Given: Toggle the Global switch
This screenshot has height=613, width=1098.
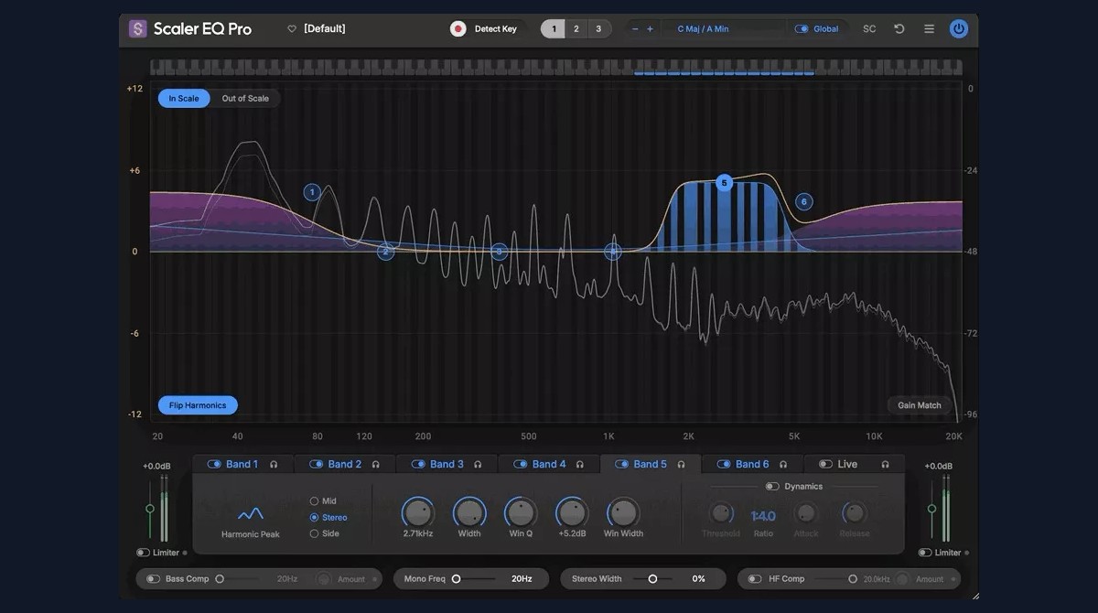Looking at the screenshot, I should point(802,29).
